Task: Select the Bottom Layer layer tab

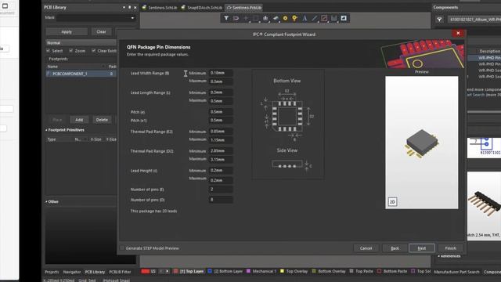Action: [x=225, y=271]
